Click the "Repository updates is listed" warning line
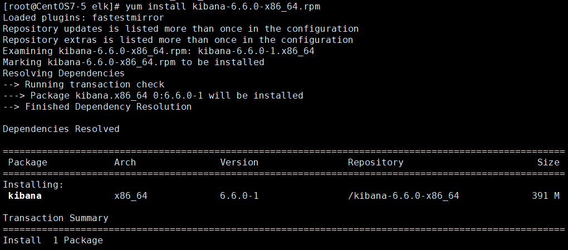568x250 pixels. coord(181,28)
